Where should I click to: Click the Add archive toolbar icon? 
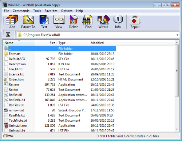point(12,21)
